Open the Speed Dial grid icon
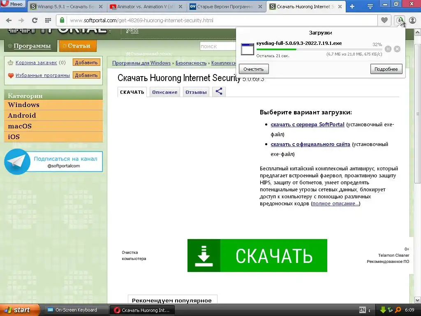This screenshot has height=316, width=421. click(48, 20)
